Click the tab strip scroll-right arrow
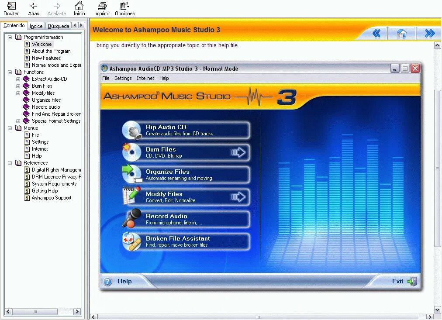The height and width of the screenshot is (320, 442). [x=81, y=25]
